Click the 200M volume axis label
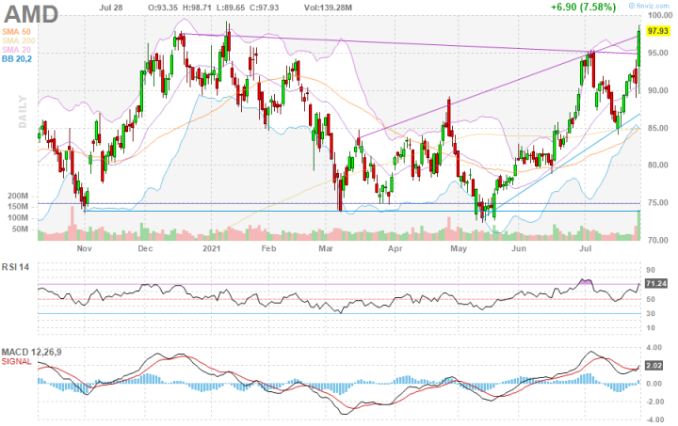 (x=18, y=196)
